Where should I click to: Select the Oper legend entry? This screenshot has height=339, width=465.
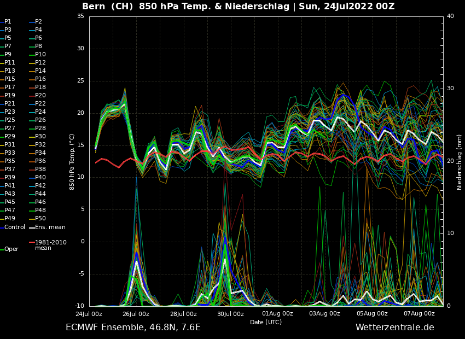(x=11, y=249)
